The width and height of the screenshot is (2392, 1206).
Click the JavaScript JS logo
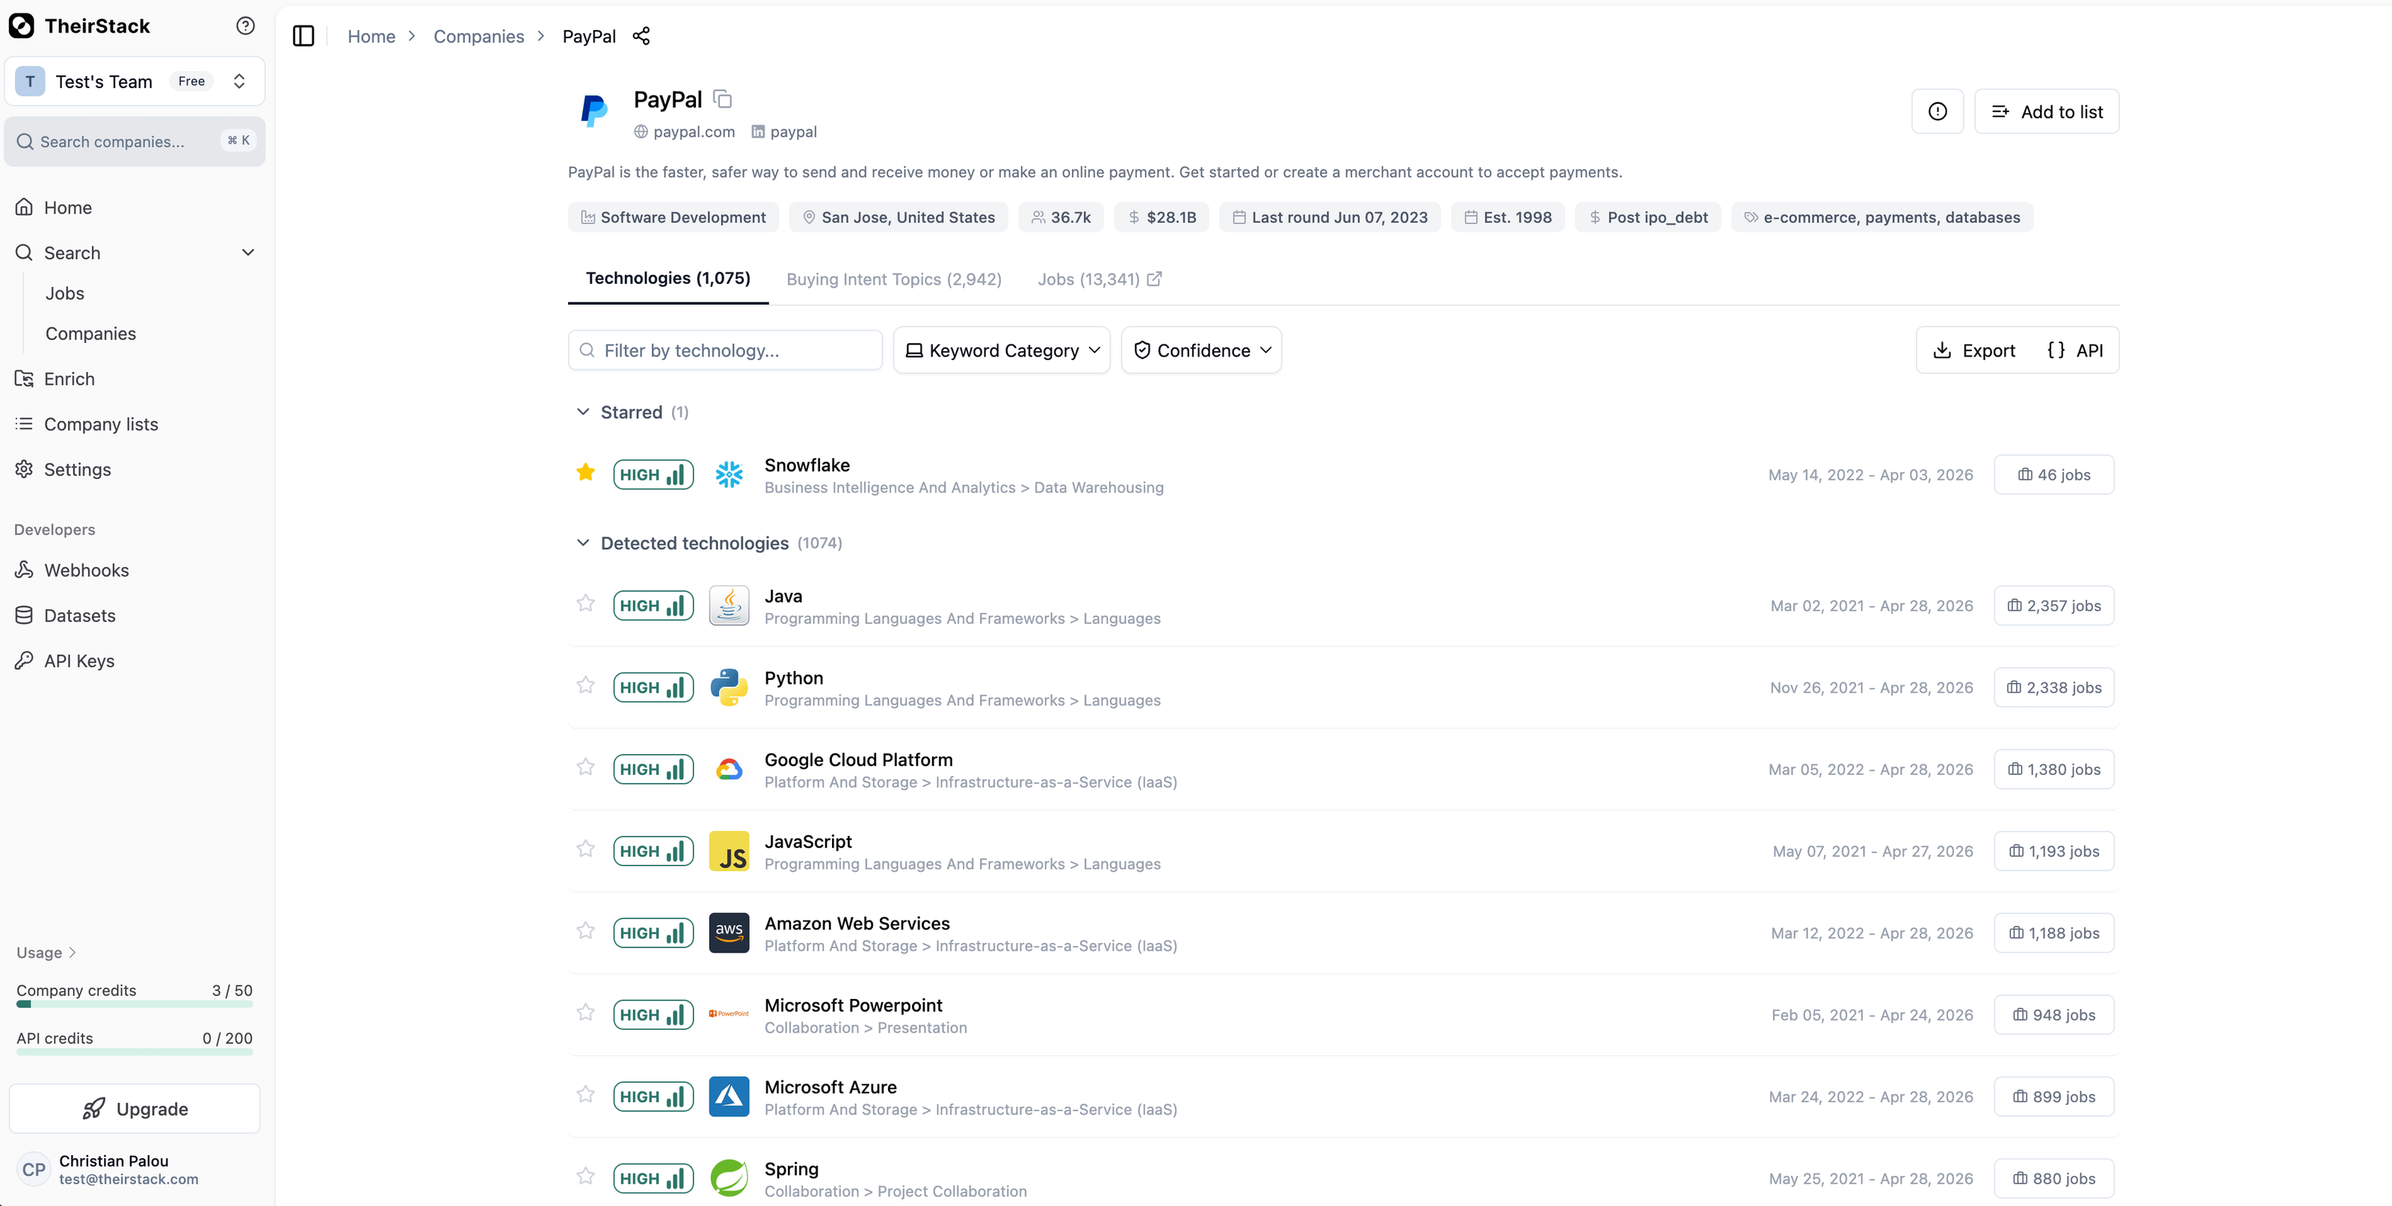[729, 850]
